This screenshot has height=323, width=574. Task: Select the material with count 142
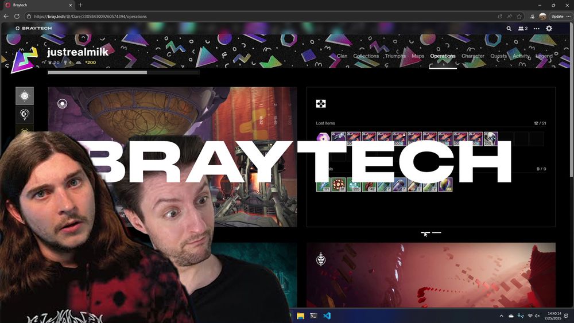pyautogui.click(x=369, y=185)
